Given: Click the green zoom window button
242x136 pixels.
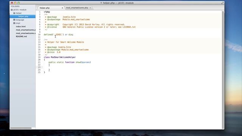Looking at the screenshot, I should (x=19, y=3).
